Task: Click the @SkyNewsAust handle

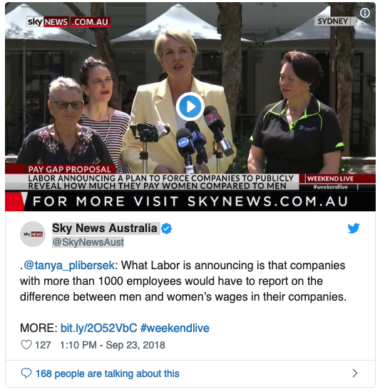Action: point(88,242)
